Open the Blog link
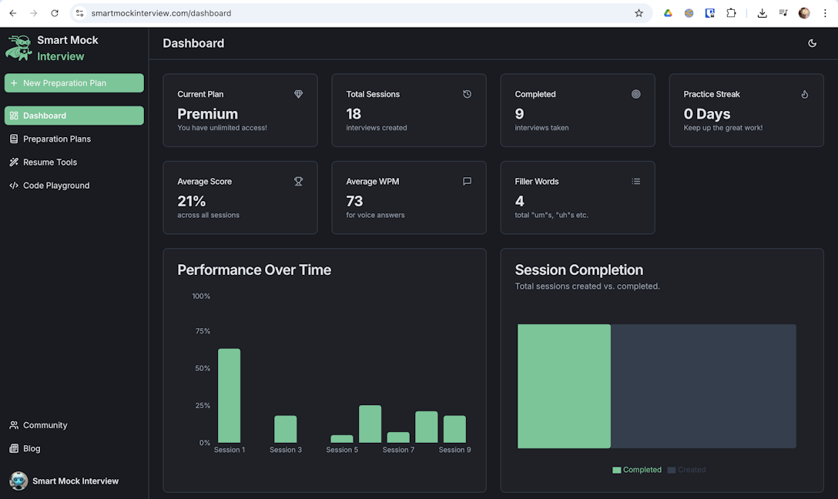 coord(32,448)
